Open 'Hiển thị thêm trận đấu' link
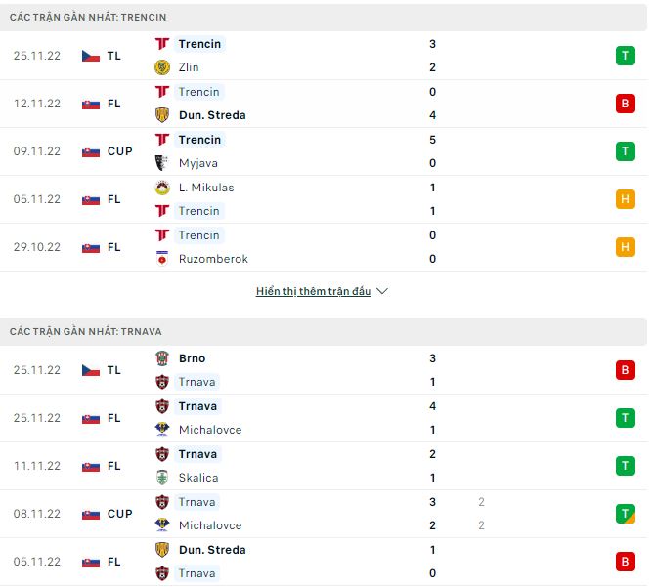The image size is (654, 587). point(313,291)
